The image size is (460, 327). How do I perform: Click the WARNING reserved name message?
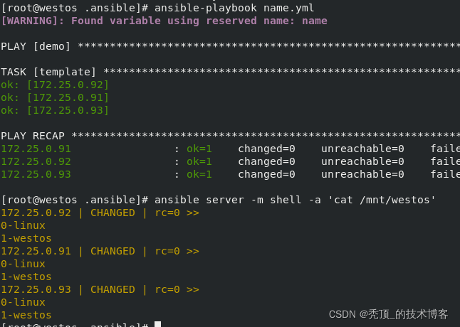click(164, 21)
